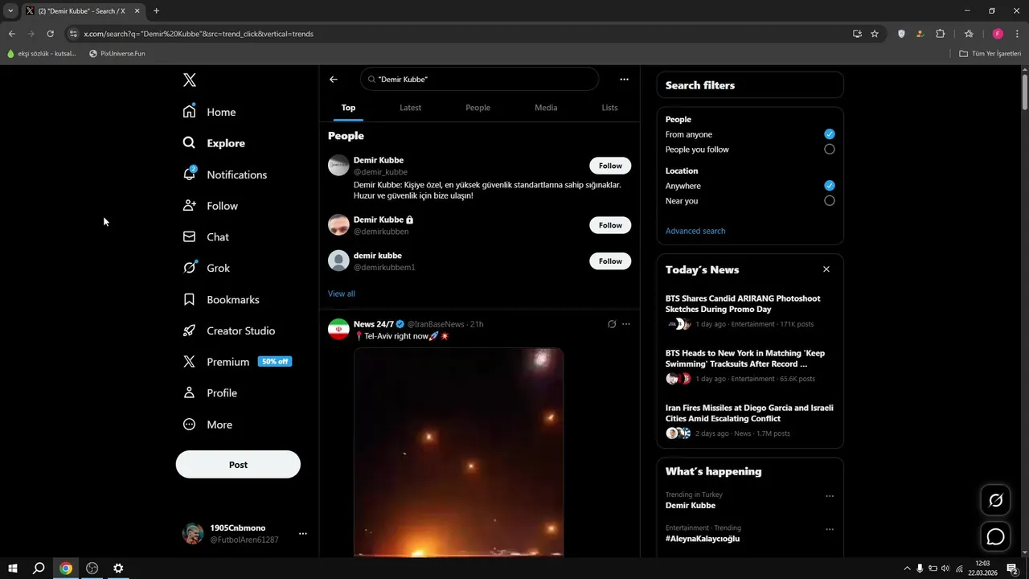Open search options three-dot menu
This screenshot has height=579, width=1029.
click(624, 80)
